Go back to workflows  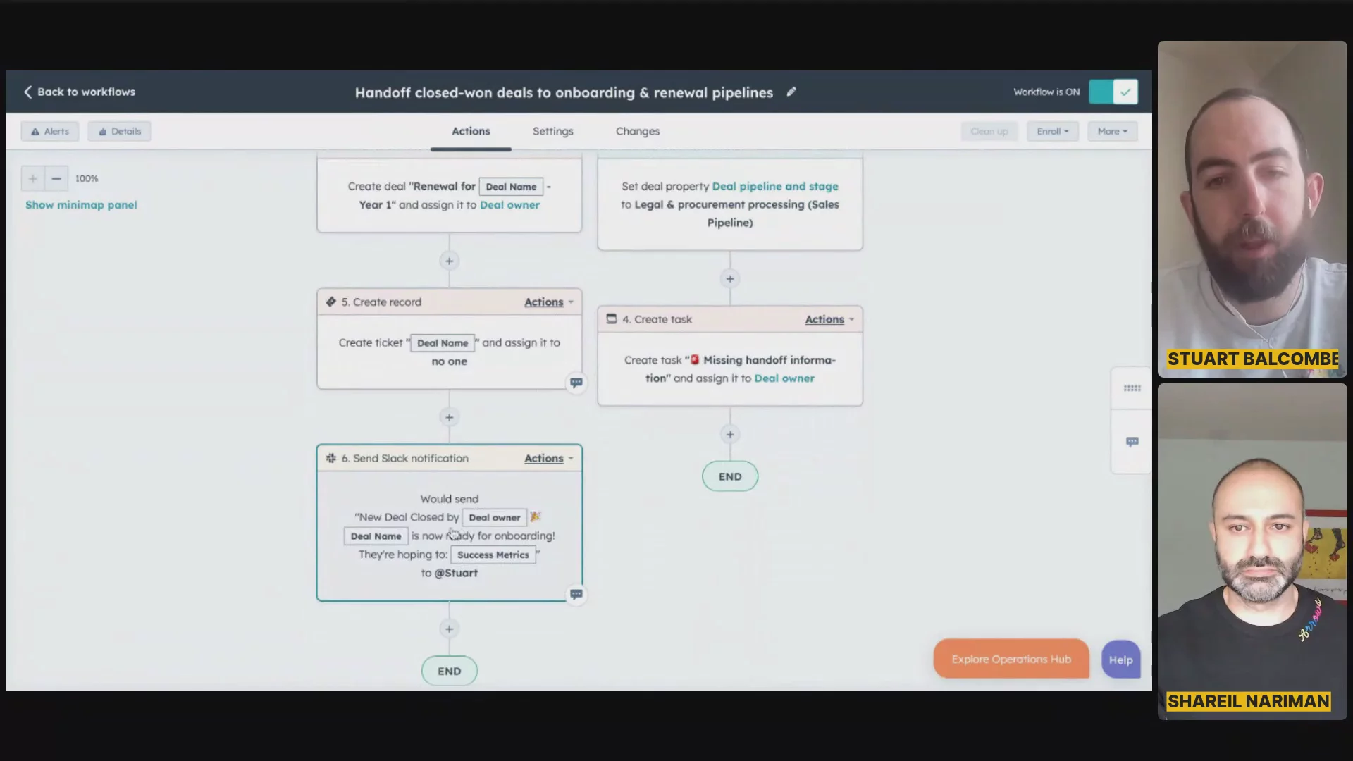(x=79, y=92)
